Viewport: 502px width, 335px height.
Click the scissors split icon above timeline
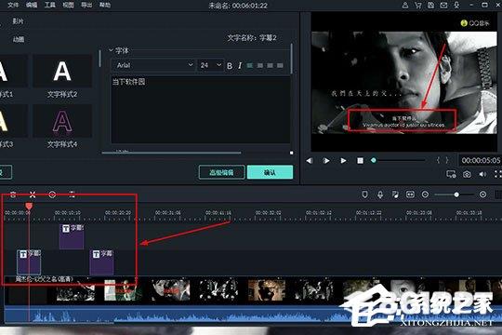tap(33, 194)
